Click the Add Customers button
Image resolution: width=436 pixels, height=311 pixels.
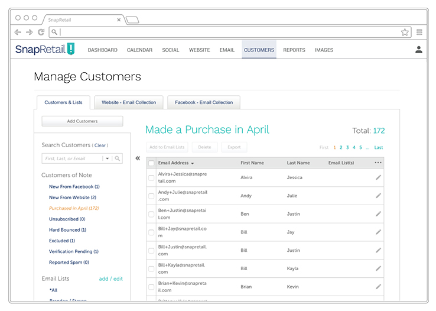[82, 121]
